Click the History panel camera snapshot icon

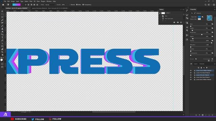point(178,23)
